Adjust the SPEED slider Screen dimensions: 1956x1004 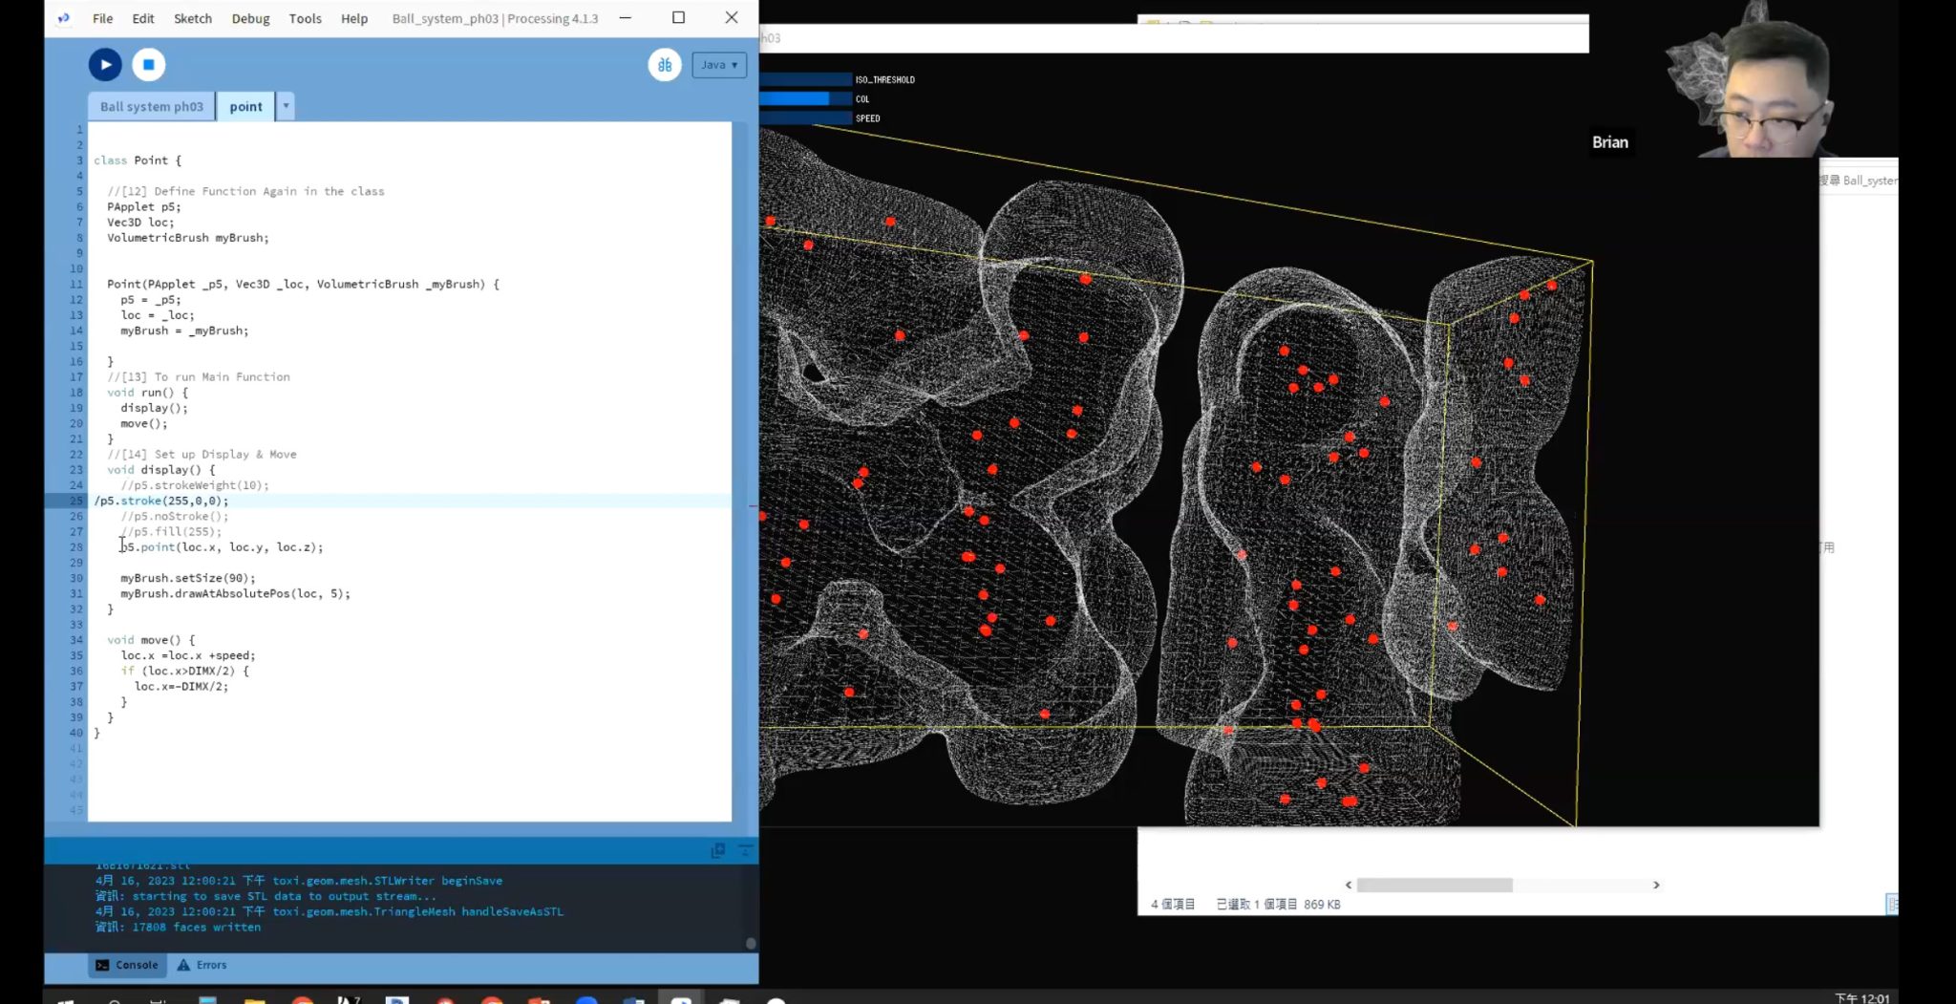click(805, 118)
